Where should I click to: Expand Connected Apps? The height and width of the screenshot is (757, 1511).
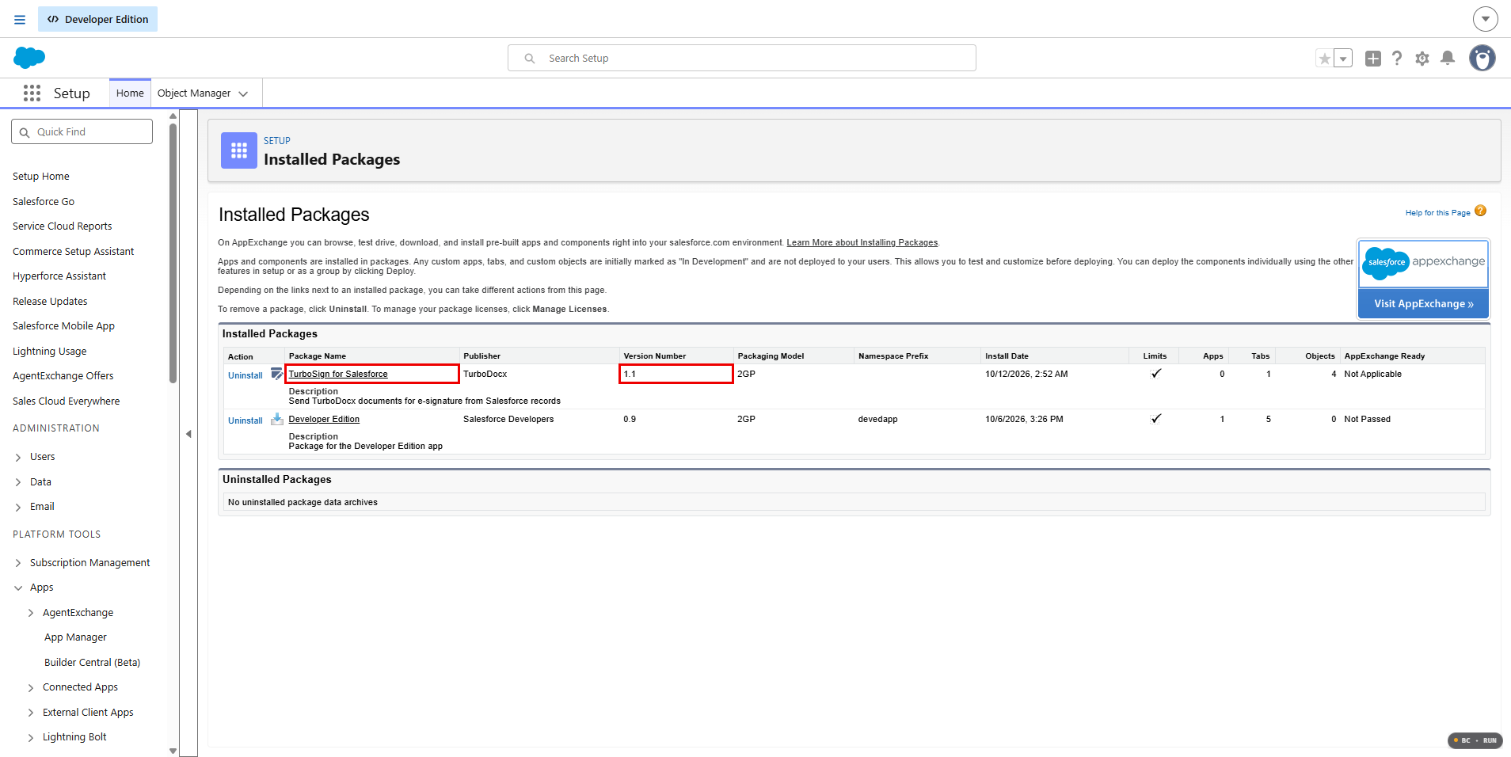pos(31,688)
